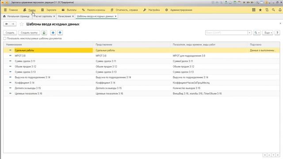
Task: Select Выручка по подразделению 3.14 in the Наименование column
Action: 32,77
